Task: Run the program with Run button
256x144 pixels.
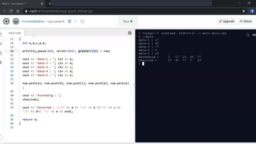Action: (128, 21)
